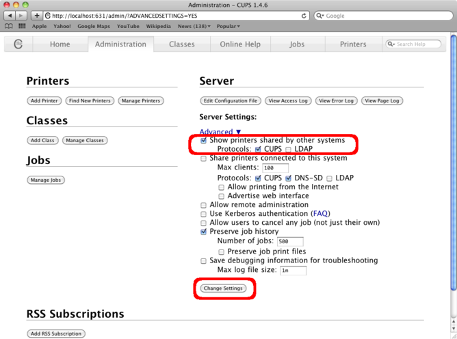Viewport: 457px width, 339px height.
Task: Collapse the Advanced settings disclosure triangle
Action: pyautogui.click(x=237, y=132)
